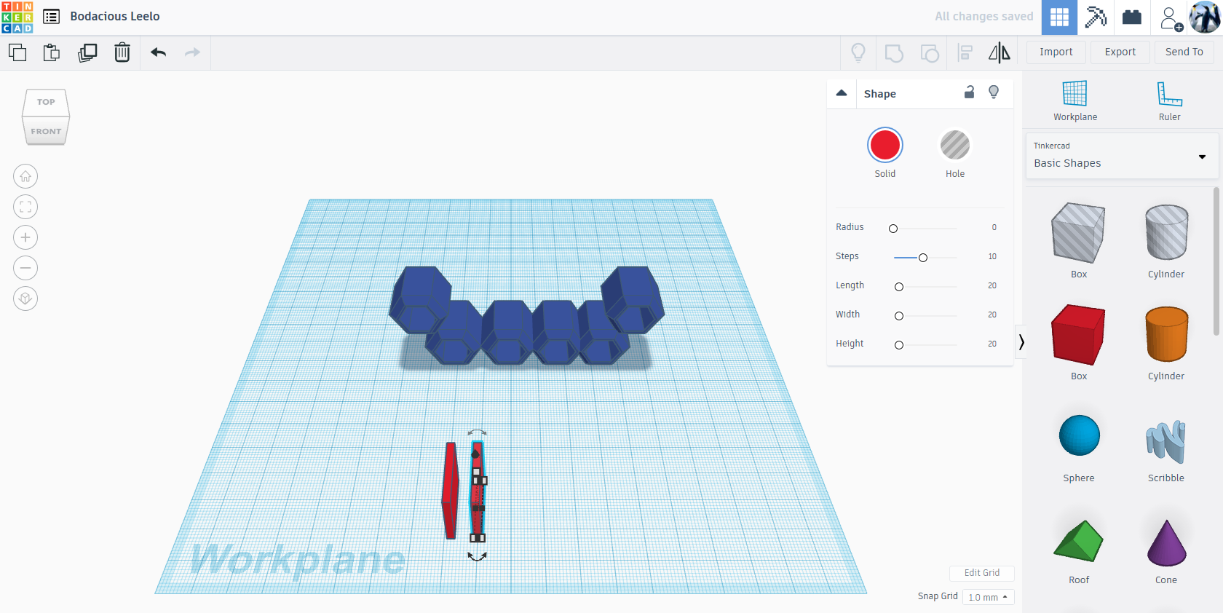Viewport: 1223px width, 613px height.
Task: Click the Radius slider handle
Action: pyautogui.click(x=893, y=229)
